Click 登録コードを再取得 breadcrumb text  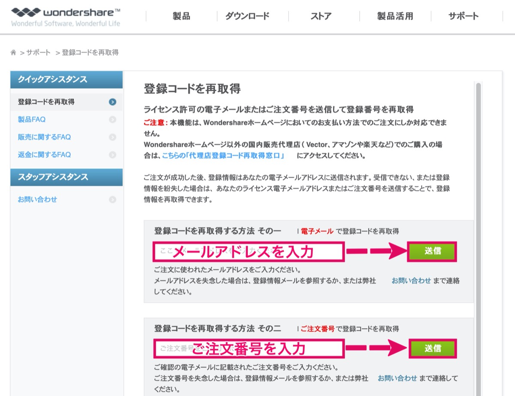(90, 52)
